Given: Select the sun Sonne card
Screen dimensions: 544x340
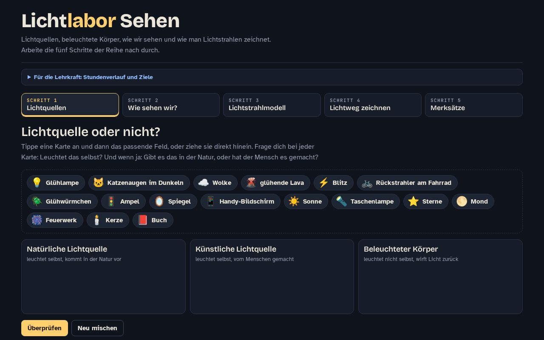Looking at the screenshot, I should click(x=306, y=201).
